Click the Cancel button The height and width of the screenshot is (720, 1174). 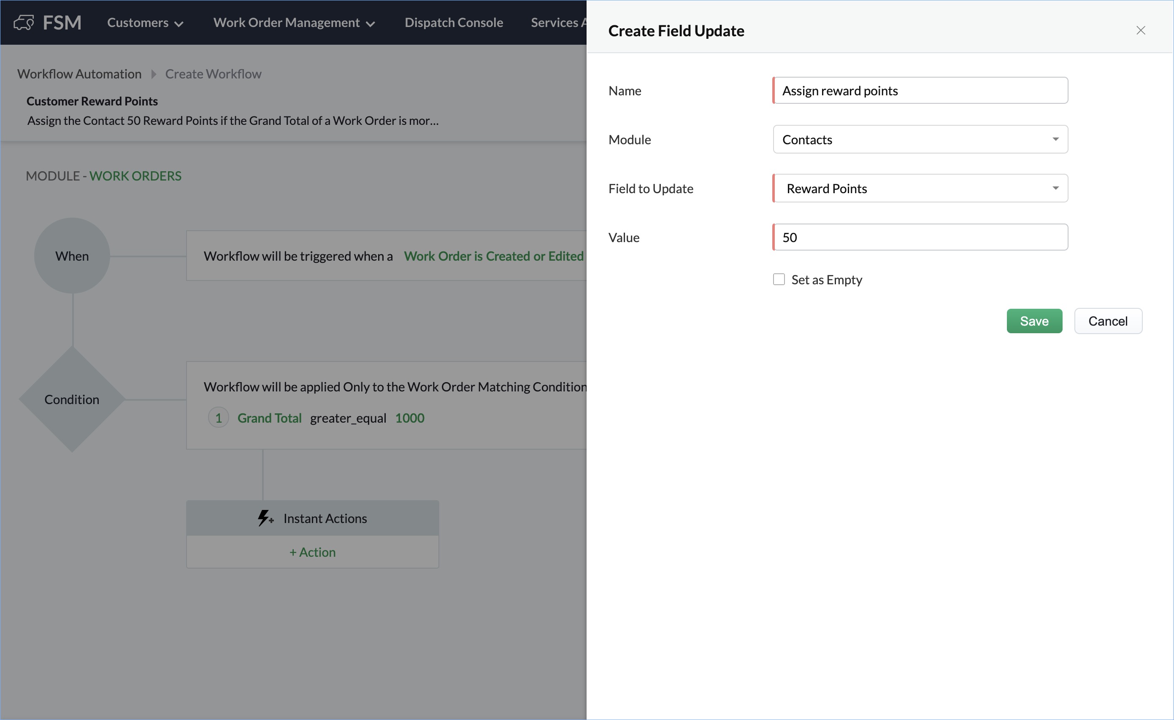1107,321
